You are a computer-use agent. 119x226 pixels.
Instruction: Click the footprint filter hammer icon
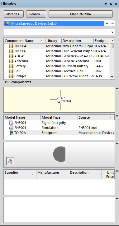click(10, 161)
